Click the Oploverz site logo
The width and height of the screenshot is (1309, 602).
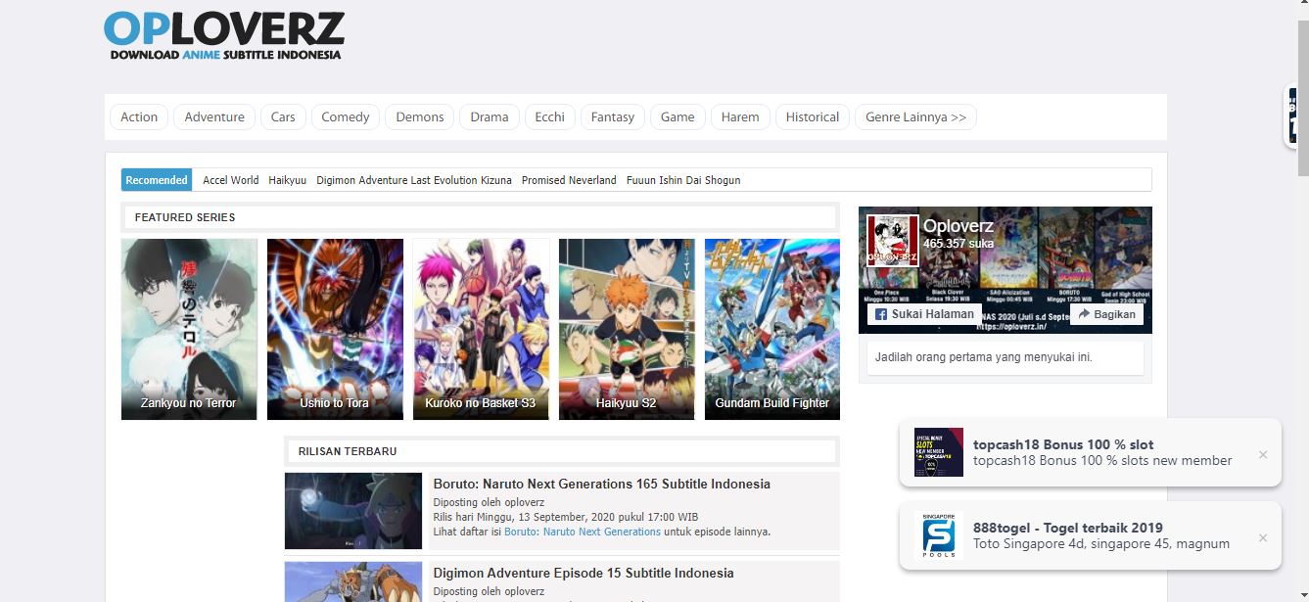pyautogui.click(x=224, y=36)
